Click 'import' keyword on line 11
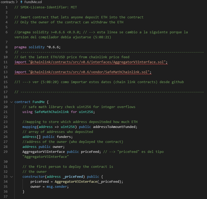Screen dimensions: 207x199 [20, 62]
